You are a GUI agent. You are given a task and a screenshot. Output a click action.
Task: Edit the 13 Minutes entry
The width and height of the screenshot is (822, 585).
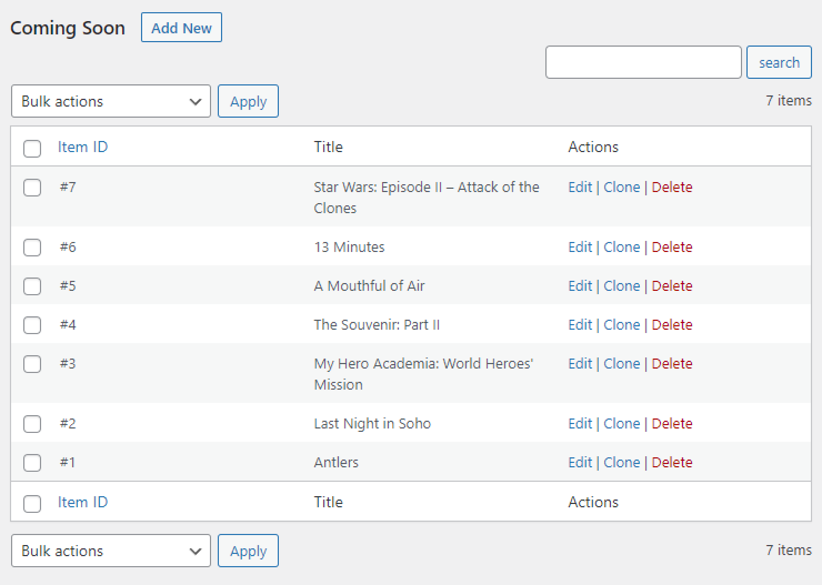click(x=580, y=247)
